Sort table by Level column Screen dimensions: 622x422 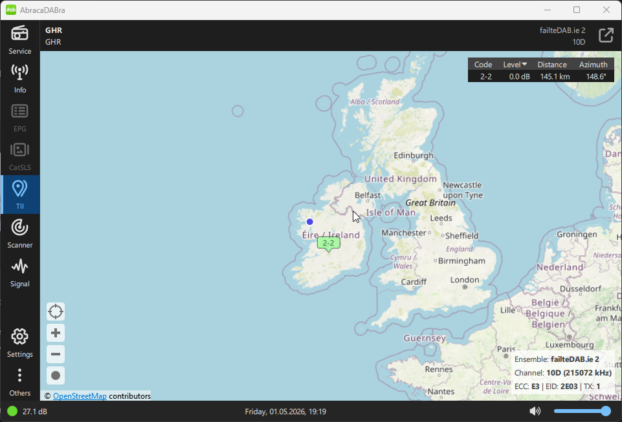click(x=515, y=64)
